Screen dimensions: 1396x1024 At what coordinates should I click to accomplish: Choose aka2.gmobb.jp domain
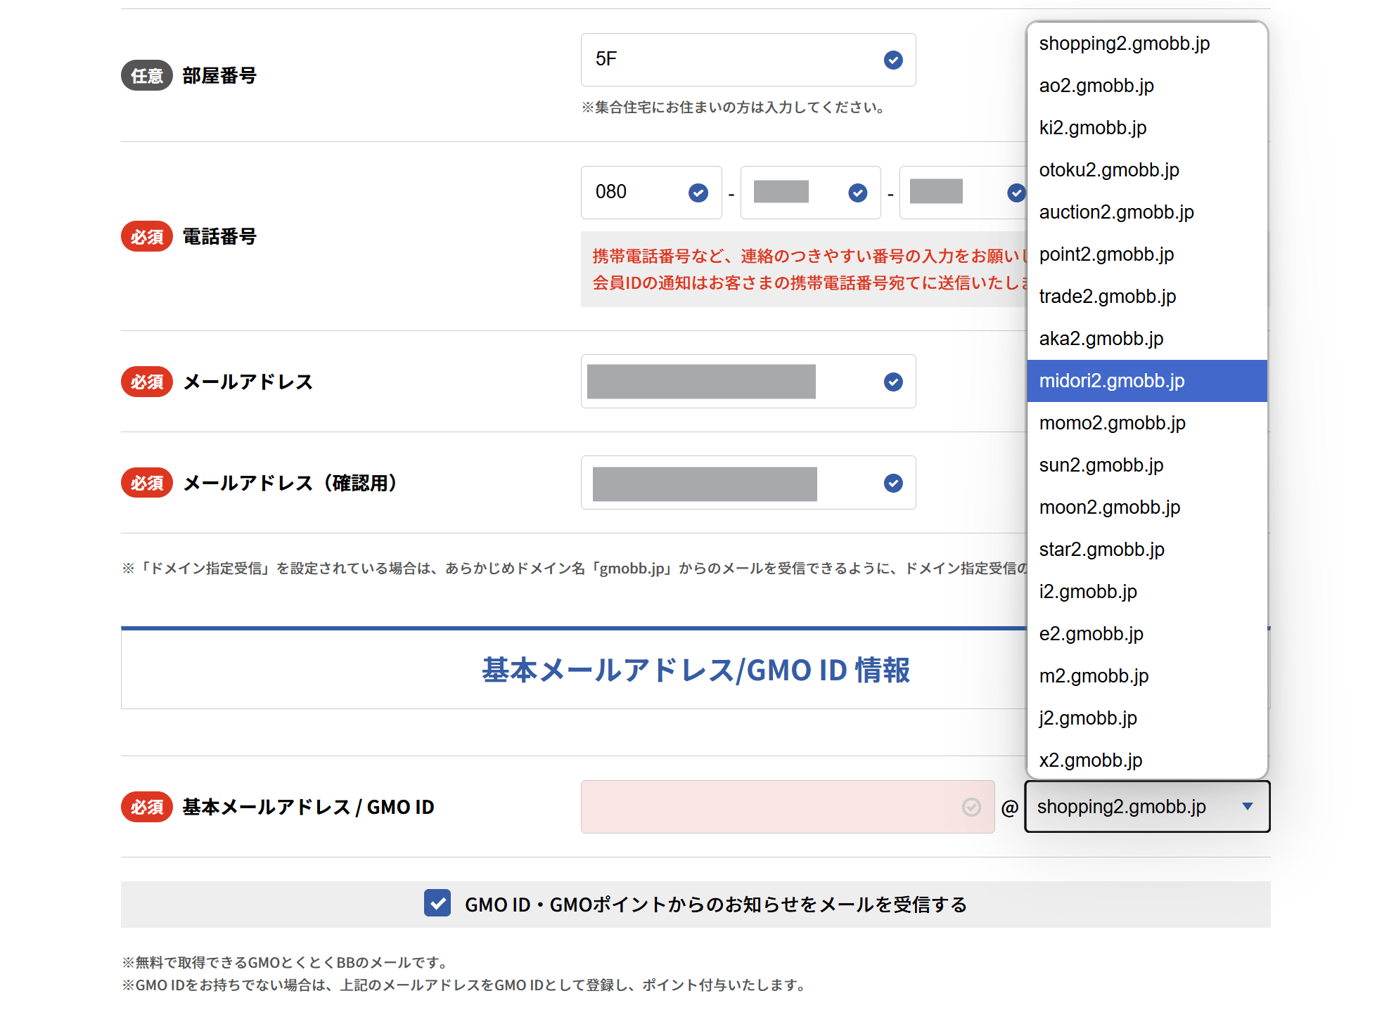coord(1147,339)
